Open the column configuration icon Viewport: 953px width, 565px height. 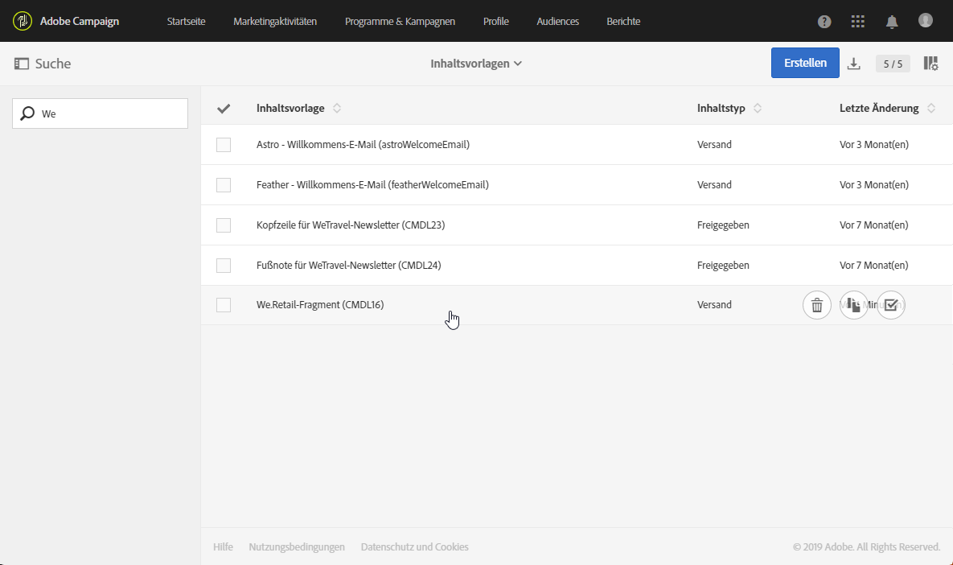click(930, 64)
